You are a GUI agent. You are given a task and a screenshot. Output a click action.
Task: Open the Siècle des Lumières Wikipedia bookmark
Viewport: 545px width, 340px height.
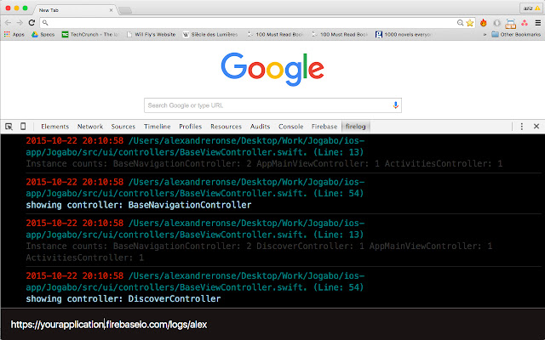[x=210, y=34]
